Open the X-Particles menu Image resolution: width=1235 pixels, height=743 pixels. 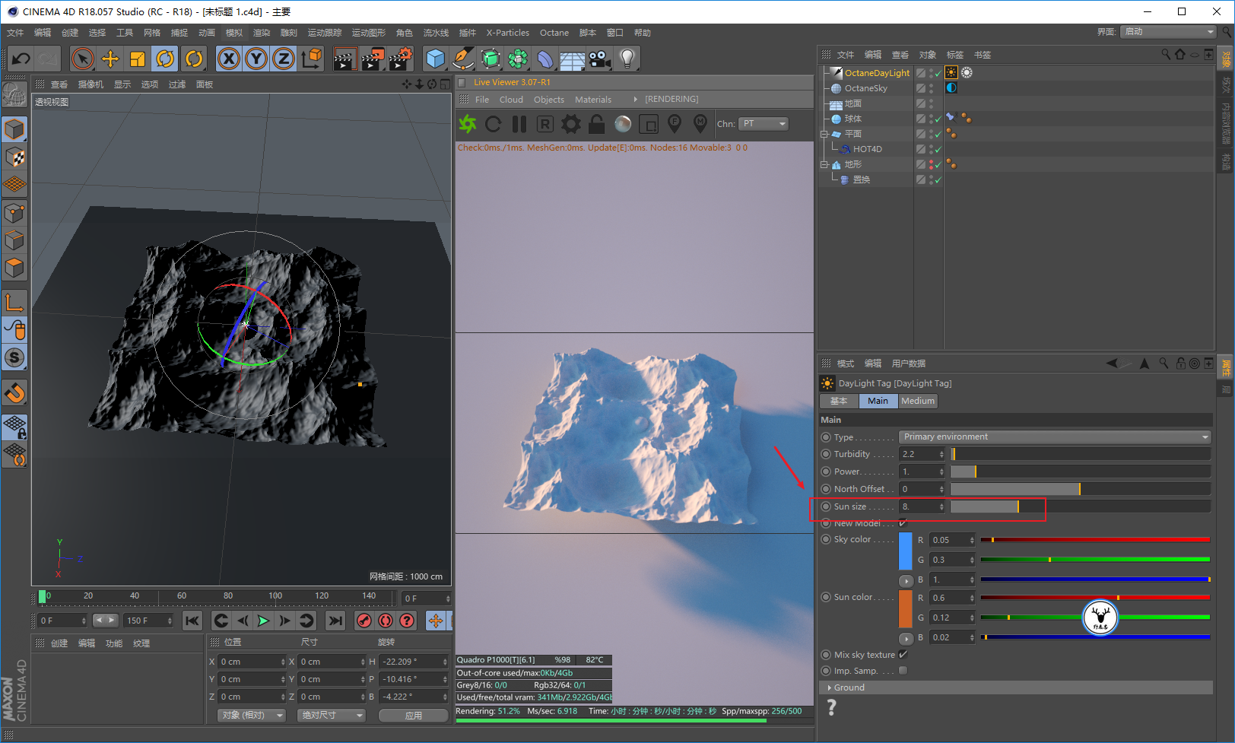(507, 33)
